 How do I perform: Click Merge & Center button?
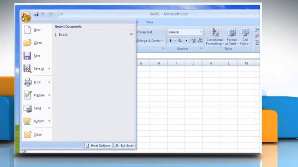tap(149, 41)
